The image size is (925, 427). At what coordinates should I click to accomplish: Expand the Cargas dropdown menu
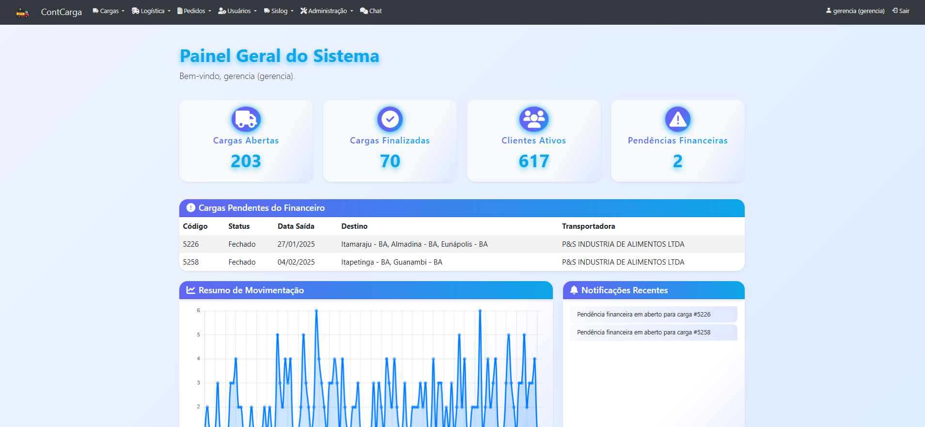109,11
